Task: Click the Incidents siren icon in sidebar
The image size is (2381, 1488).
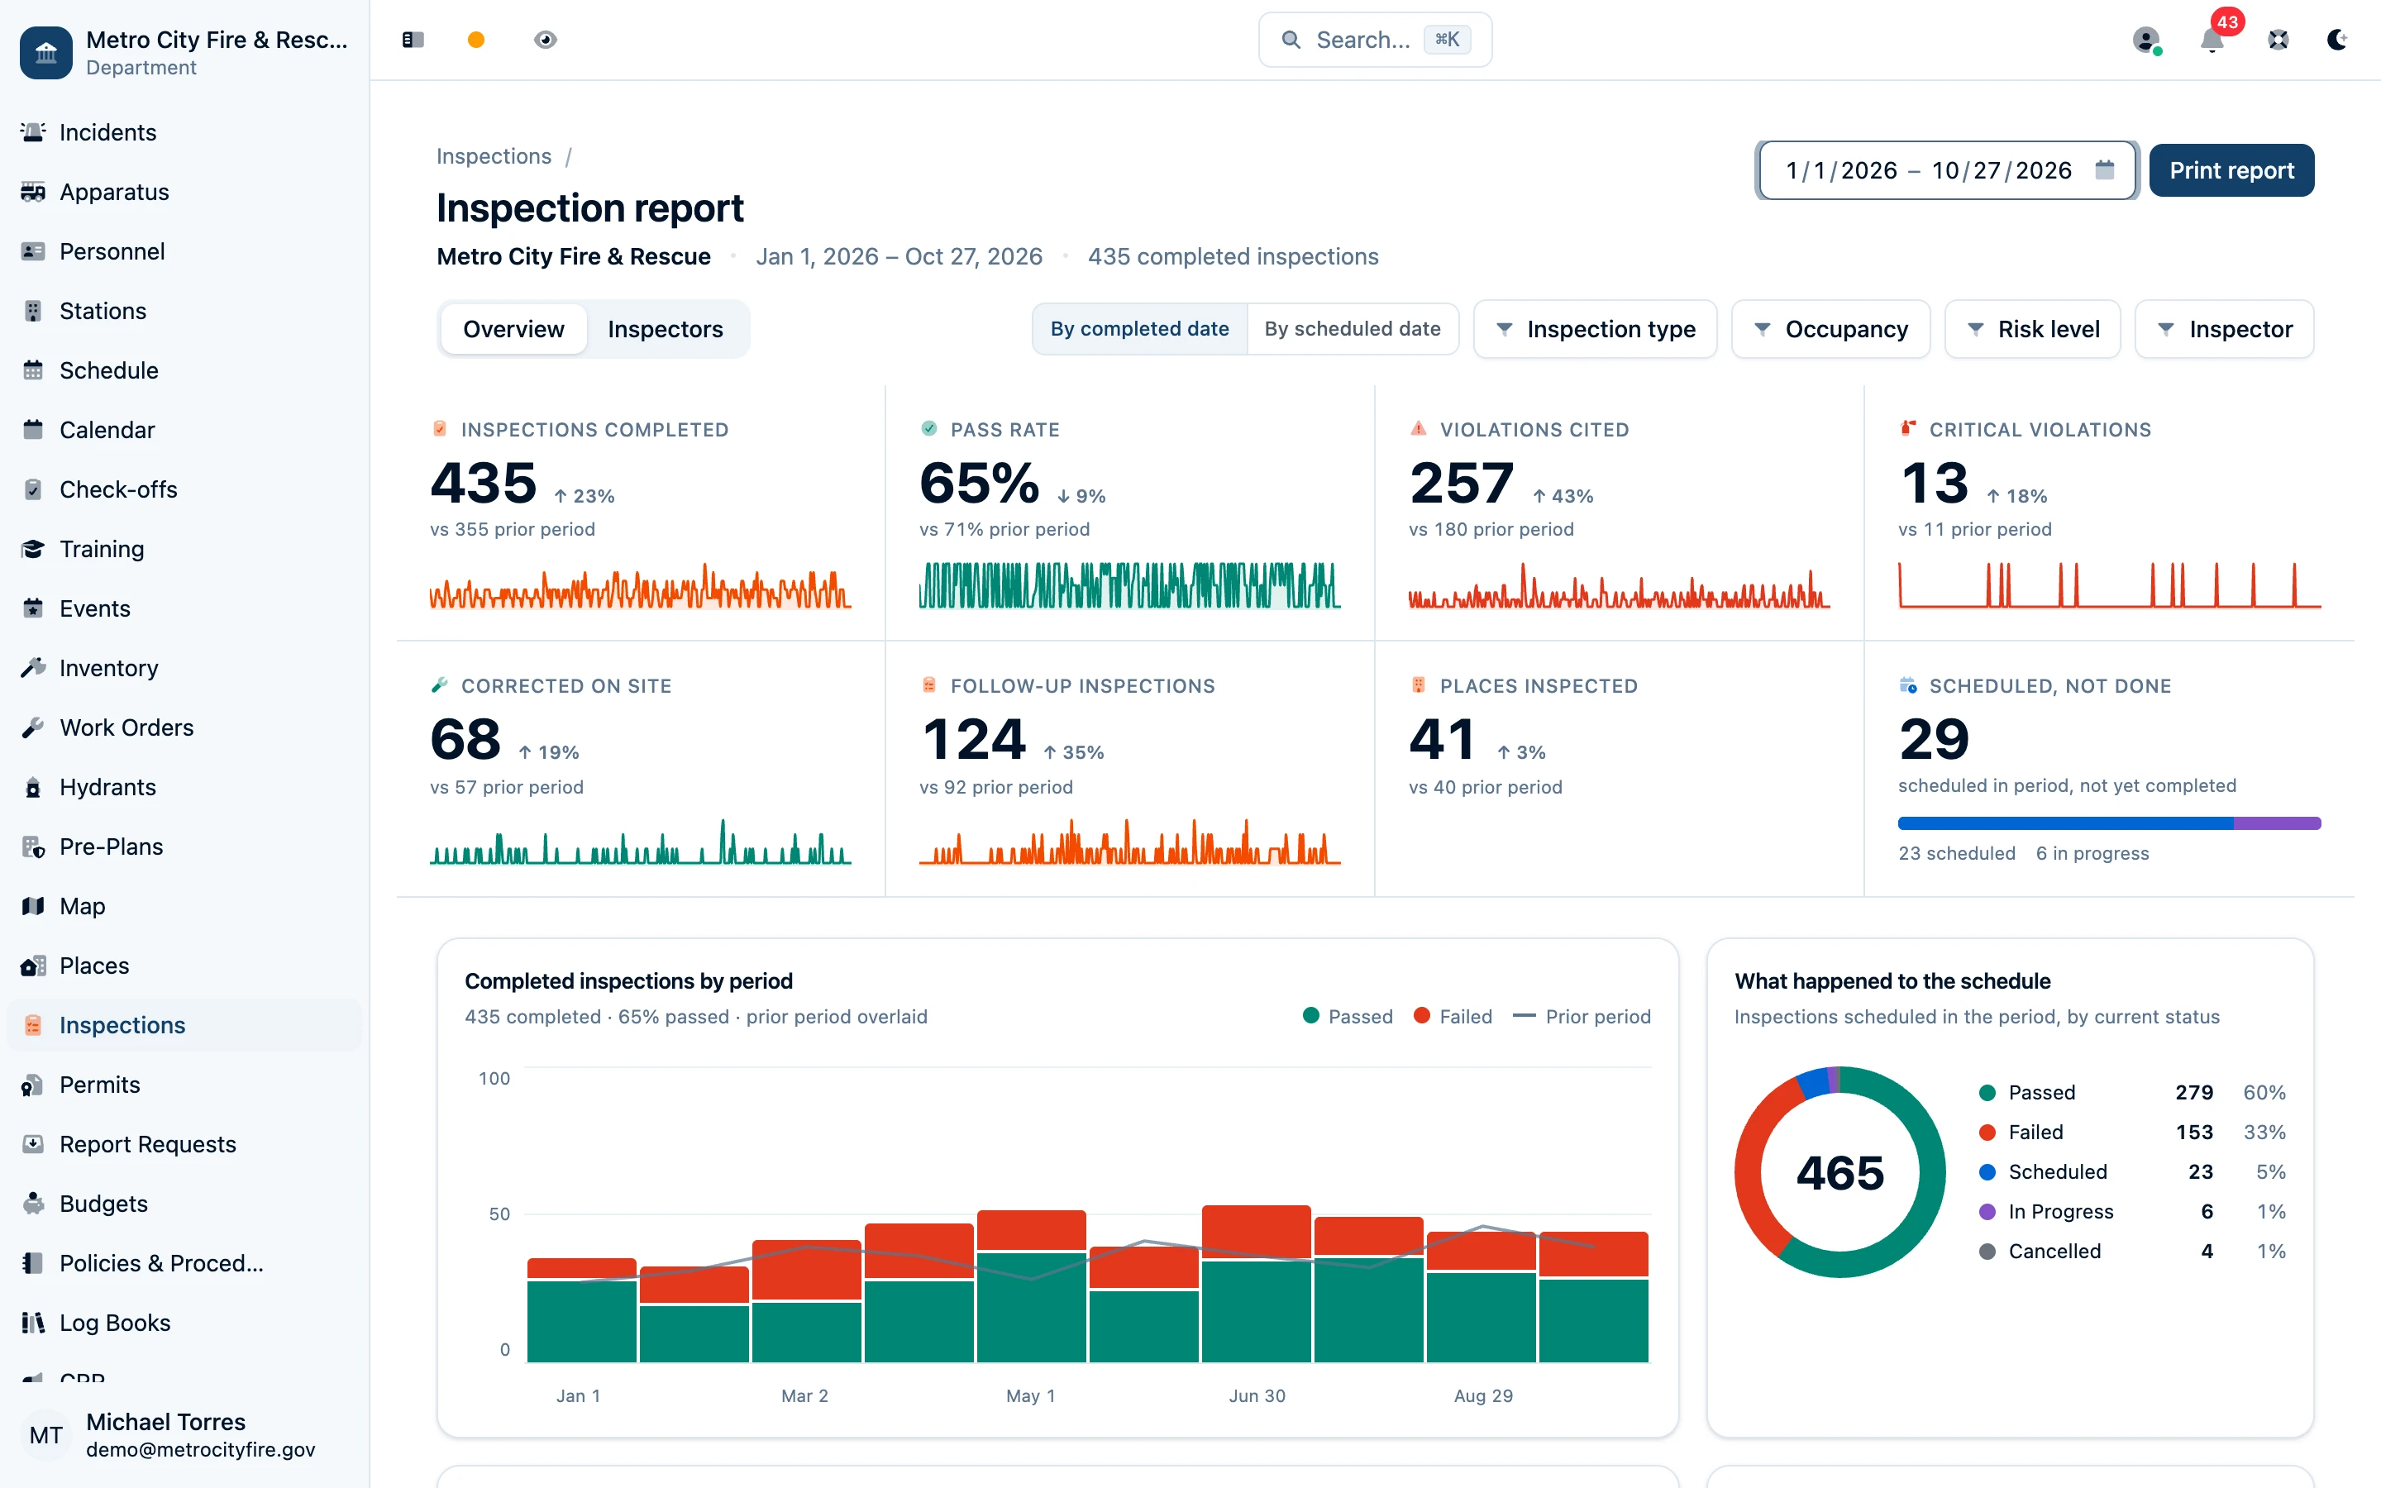Action: (x=33, y=132)
